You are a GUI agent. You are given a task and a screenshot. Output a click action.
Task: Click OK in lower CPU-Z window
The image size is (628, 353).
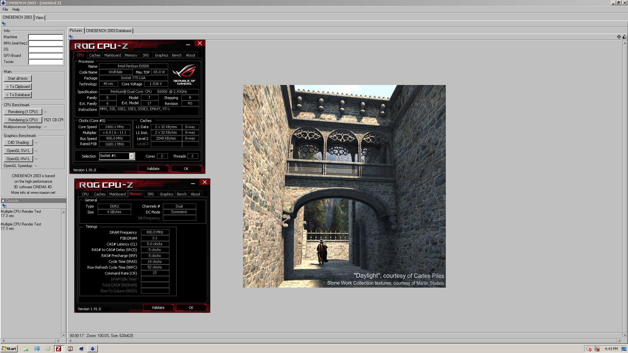[191, 308]
